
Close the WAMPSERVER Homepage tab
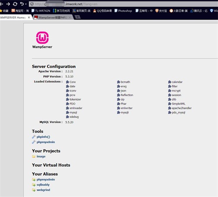click(x=29, y=17)
